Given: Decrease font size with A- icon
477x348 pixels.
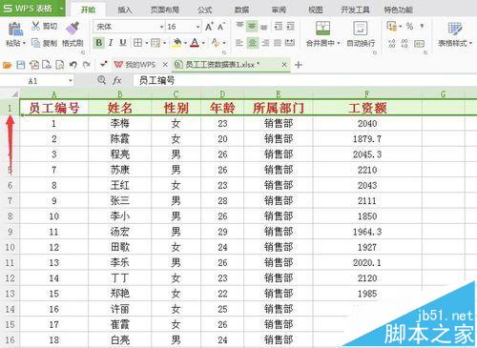Looking at the screenshot, I should pos(221,27).
